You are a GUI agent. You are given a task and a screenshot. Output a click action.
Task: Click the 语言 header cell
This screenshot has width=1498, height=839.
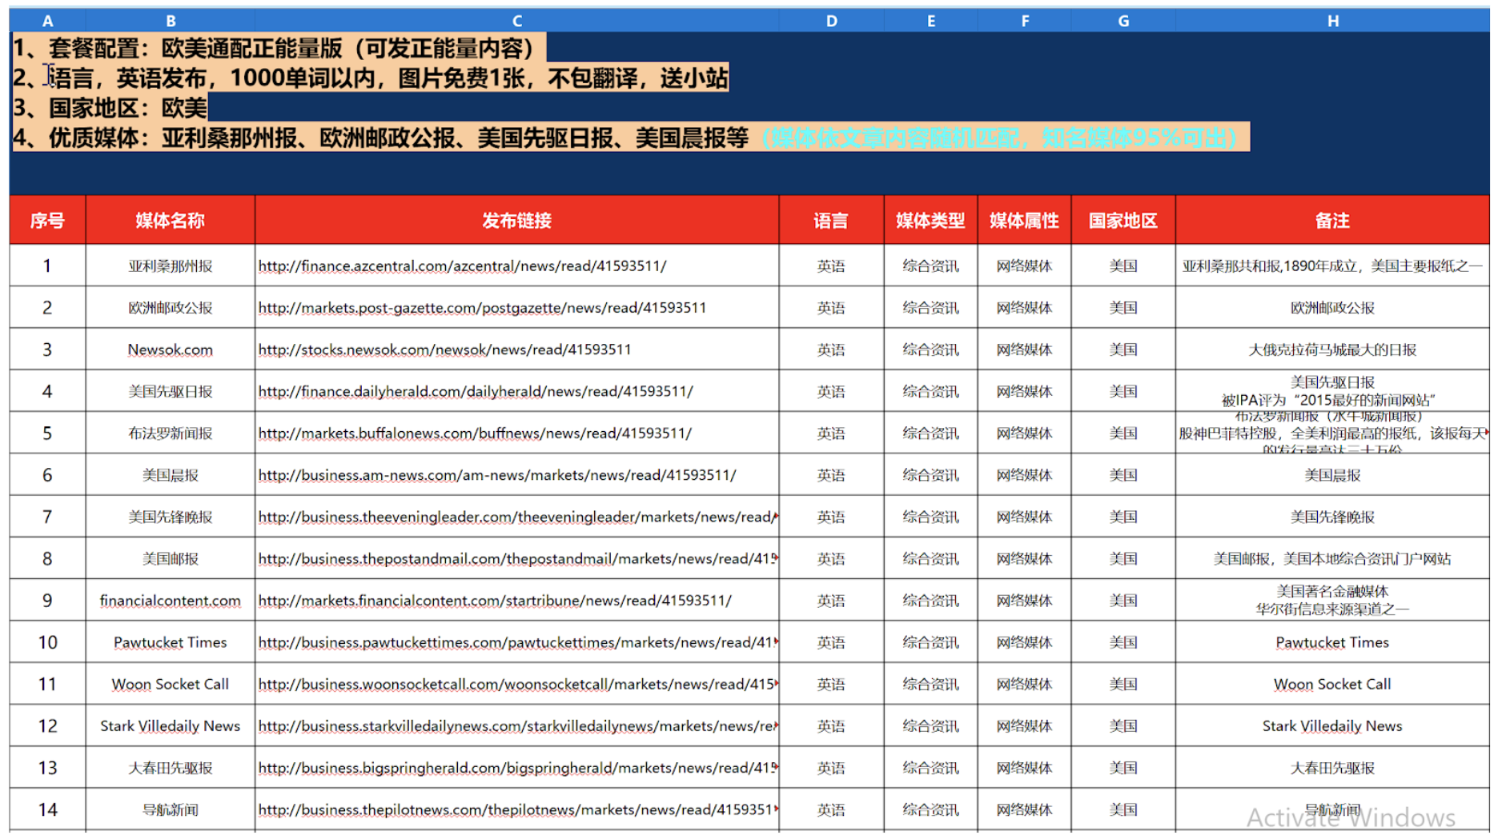click(x=832, y=220)
